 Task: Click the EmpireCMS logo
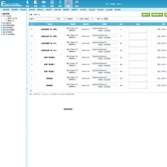pos(12,4)
